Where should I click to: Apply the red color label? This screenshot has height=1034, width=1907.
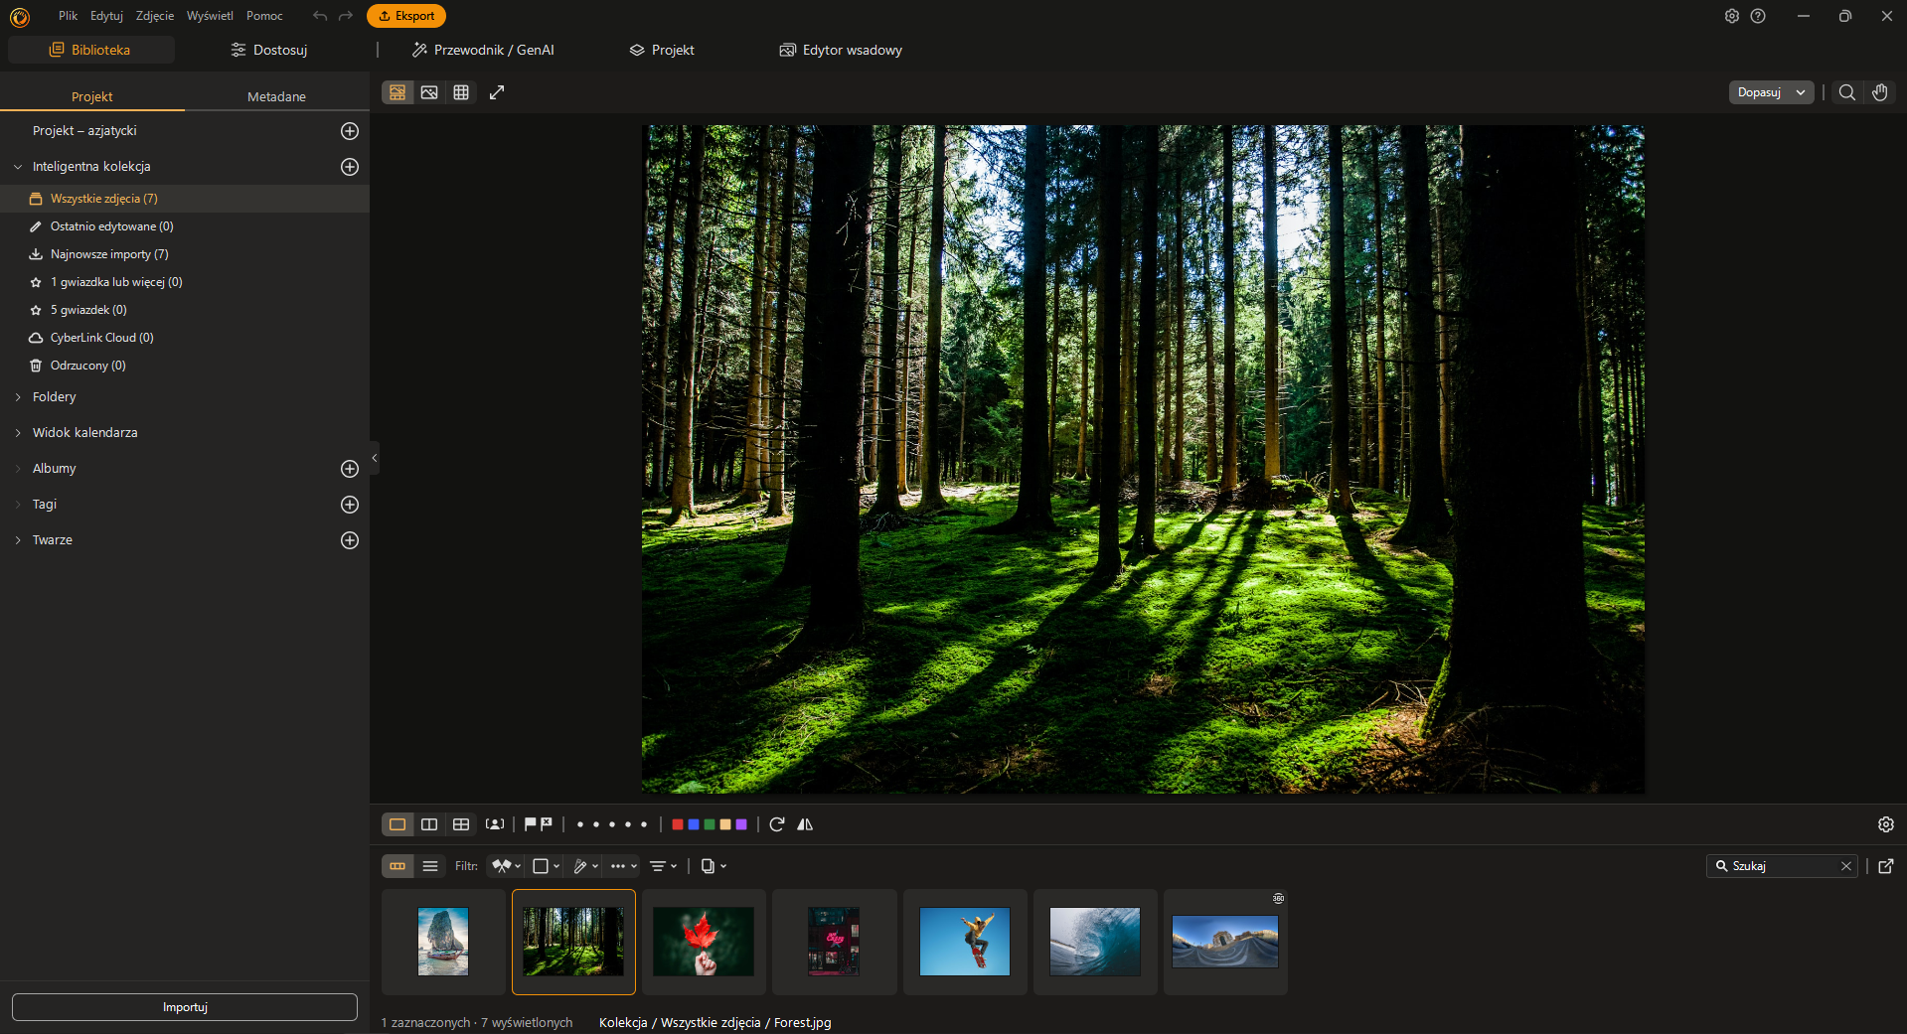(x=678, y=824)
